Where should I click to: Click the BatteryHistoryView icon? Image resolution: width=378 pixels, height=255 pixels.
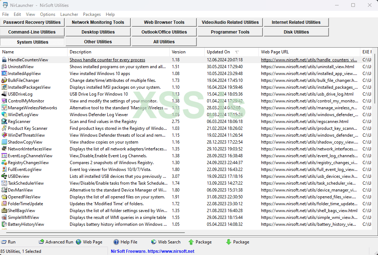[4, 224]
